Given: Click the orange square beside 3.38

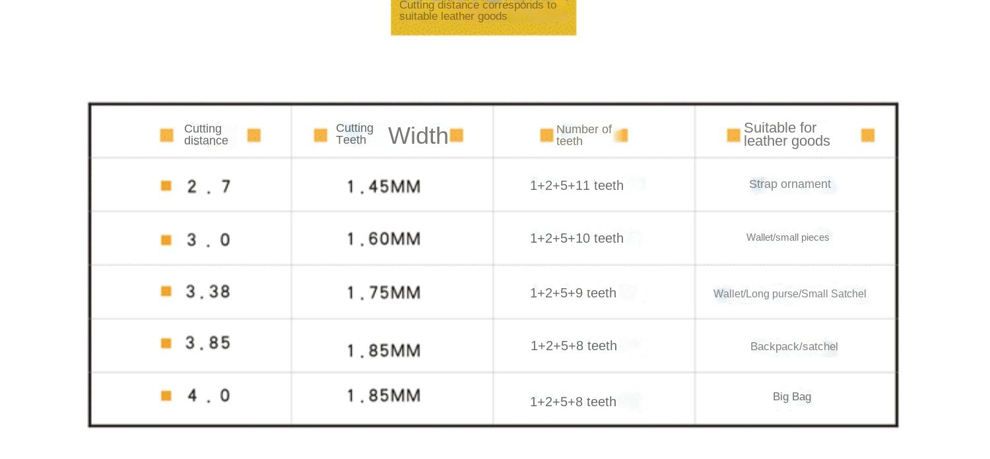Looking at the screenshot, I should pyautogui.click(x=166, y=291).
